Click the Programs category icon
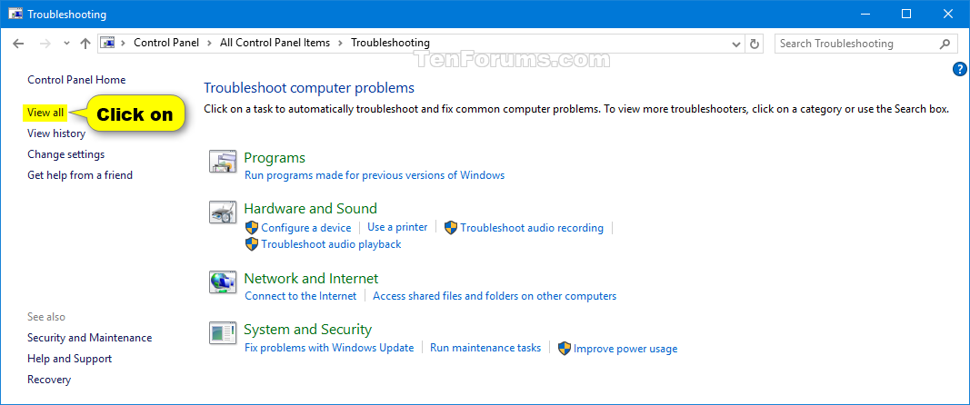Viewport: 970px width, 405px height. pos(223,161)
